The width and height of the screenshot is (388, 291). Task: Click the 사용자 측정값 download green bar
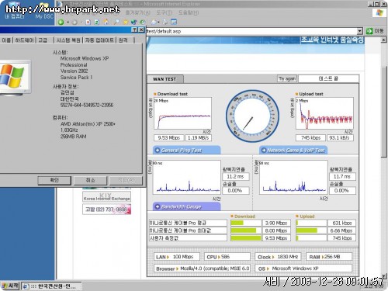(x=246, y=238)
